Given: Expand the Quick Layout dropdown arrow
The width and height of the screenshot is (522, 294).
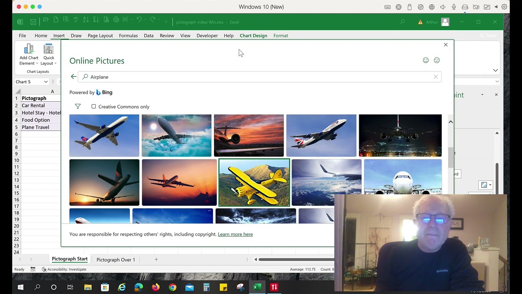Looking at the screenshot, I should coord(55,63).
